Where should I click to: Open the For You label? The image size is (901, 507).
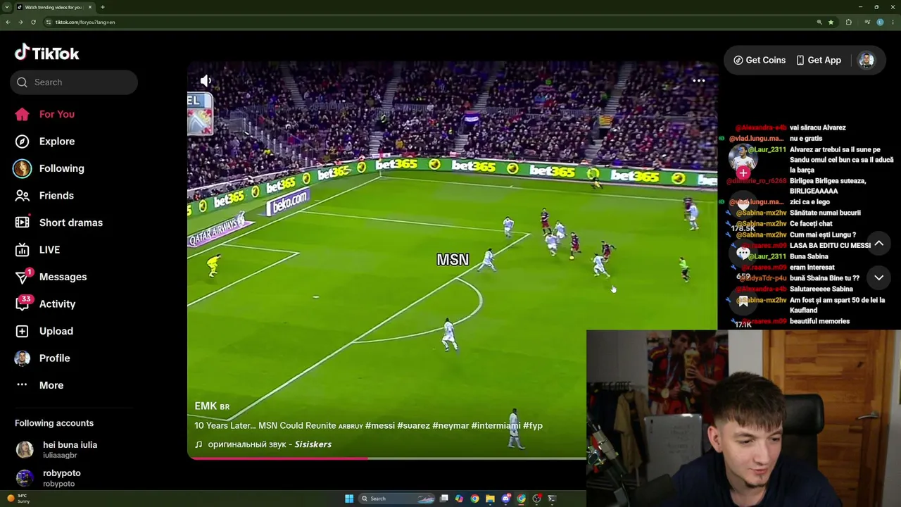(57, 114)
